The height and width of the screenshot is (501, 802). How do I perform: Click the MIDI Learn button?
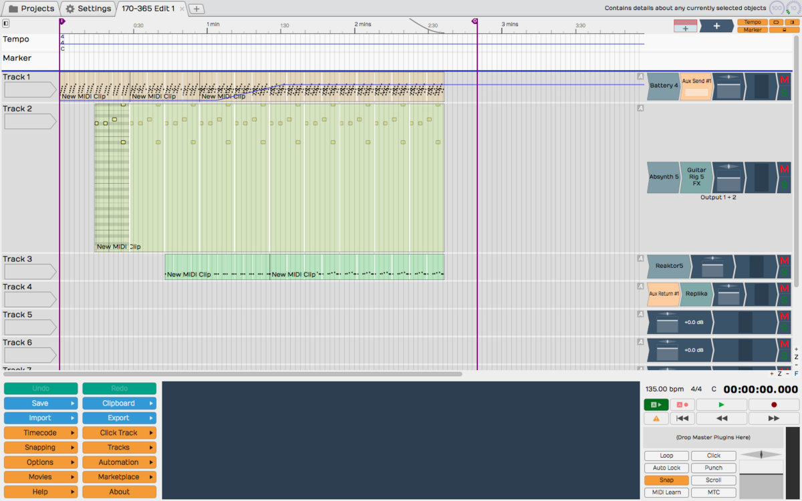click(666, 492)
